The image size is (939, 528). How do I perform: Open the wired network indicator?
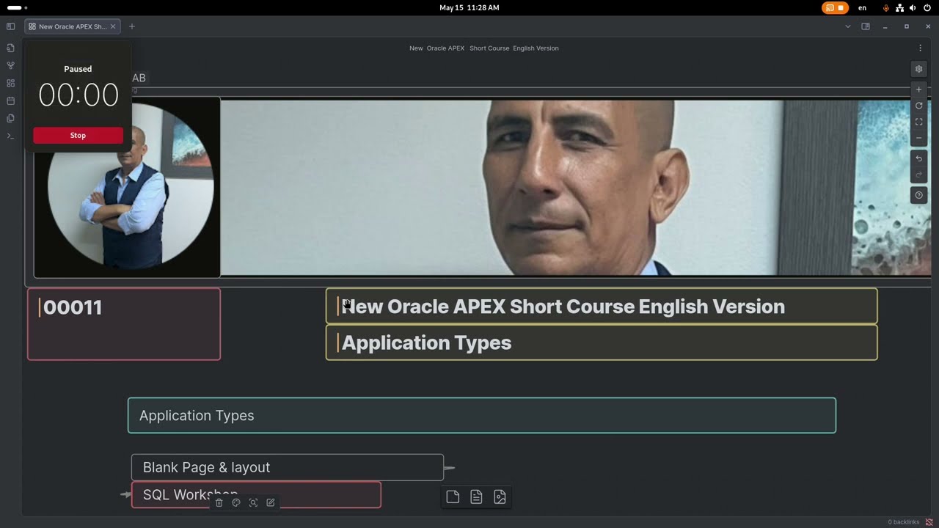(x=899, y=7)
